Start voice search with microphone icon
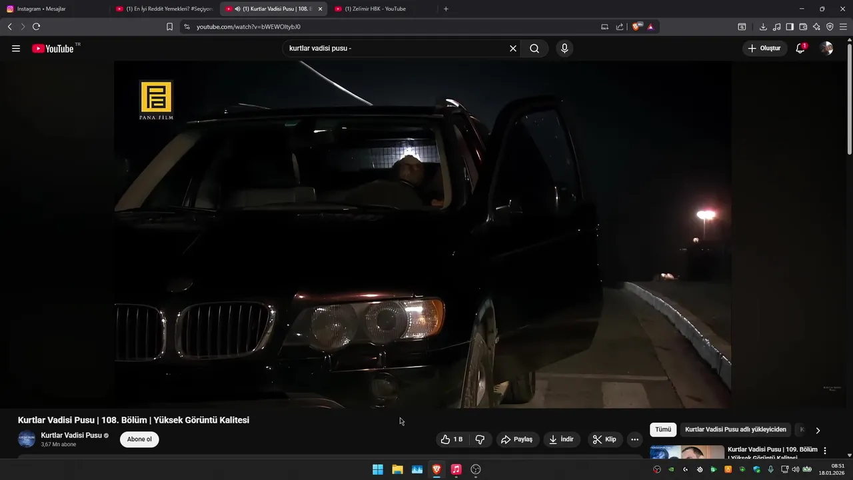Screen dimensions: 853x480 564,49
